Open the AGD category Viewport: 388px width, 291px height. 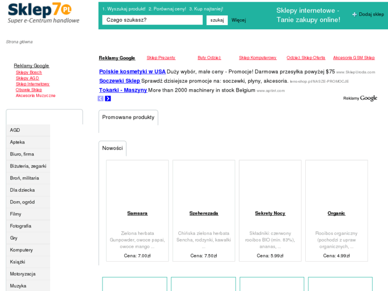(28, 130)
